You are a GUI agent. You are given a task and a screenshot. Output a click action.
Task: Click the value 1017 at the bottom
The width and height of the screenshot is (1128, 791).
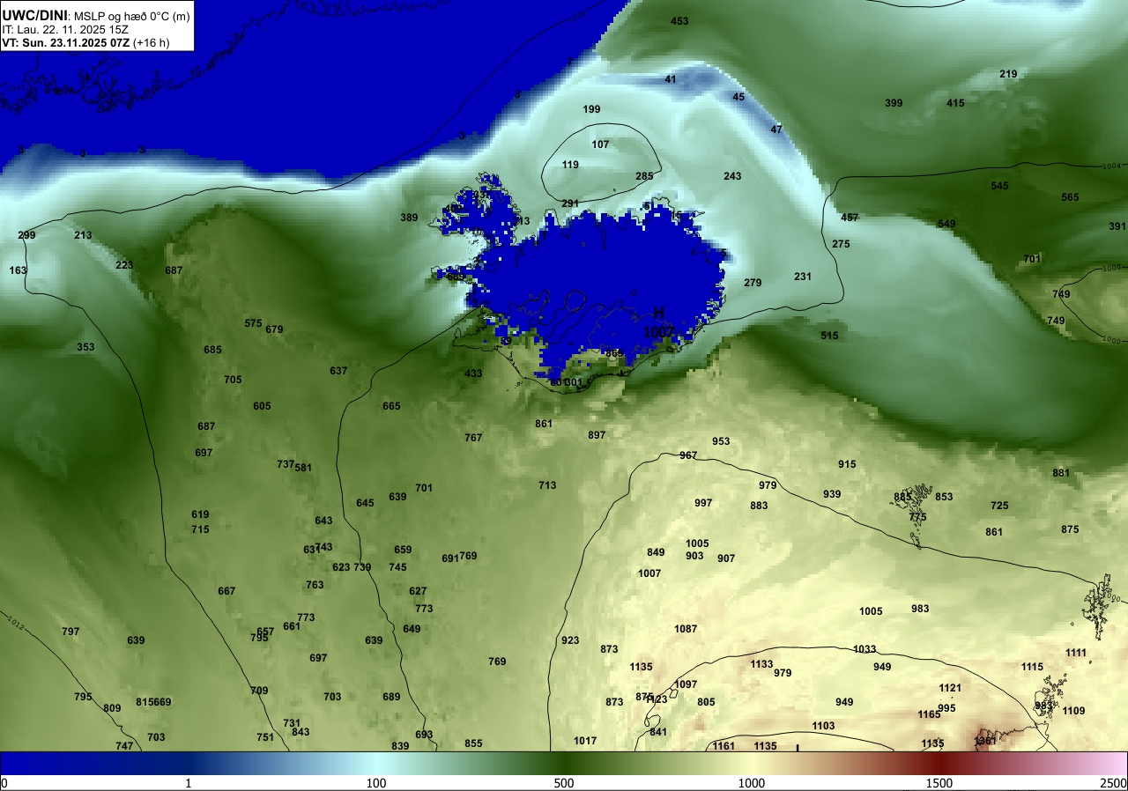(585, 741)
